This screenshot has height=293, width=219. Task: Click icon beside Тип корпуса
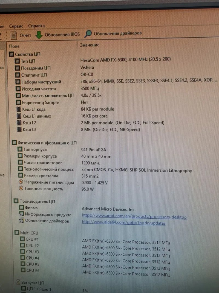point(20,149)
